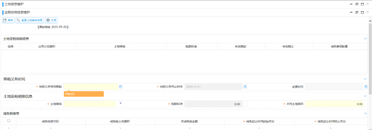Click the 纳税义务终止时间 field showing 2099-12-31

click(214, 87)
